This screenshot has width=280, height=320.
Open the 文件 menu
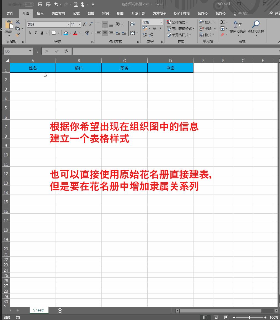coord(10,13)
